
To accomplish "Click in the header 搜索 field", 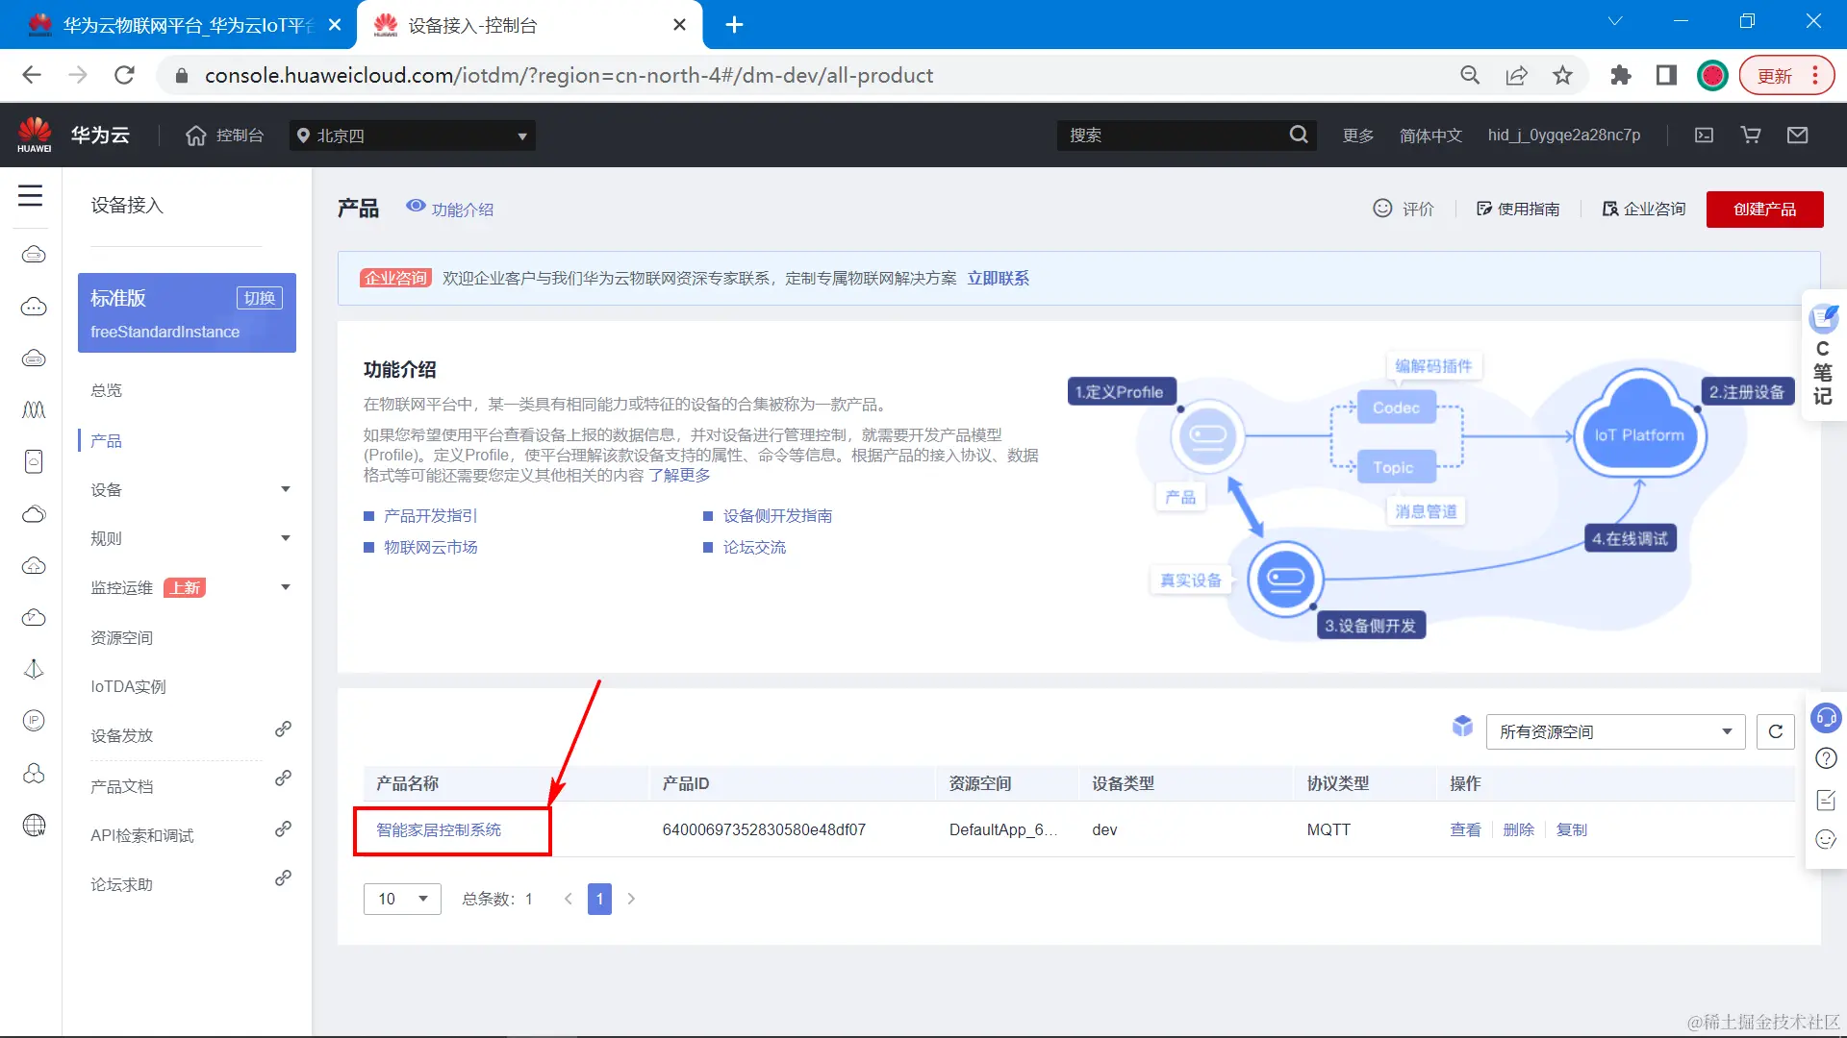I will pos(1174,136).
